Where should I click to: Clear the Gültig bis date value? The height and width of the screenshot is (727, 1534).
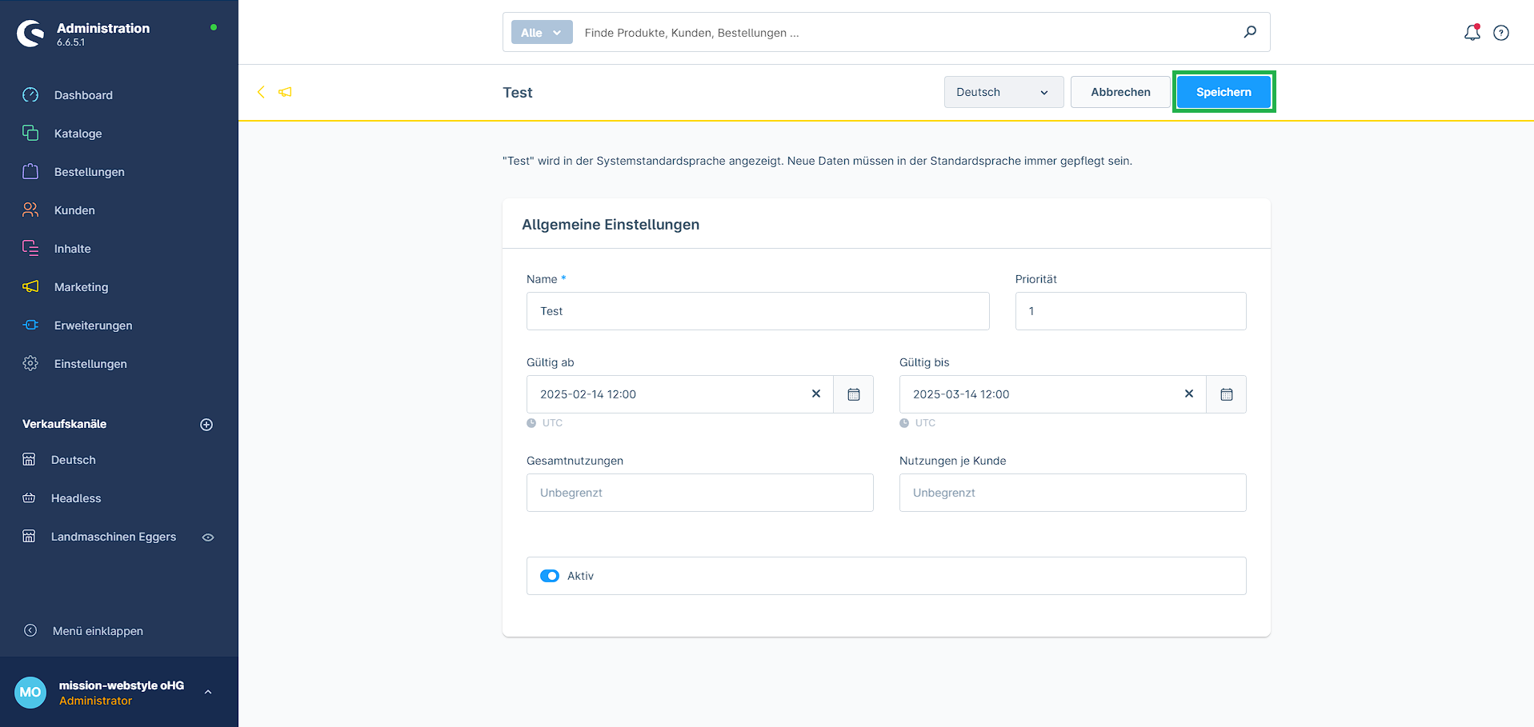1189,393
